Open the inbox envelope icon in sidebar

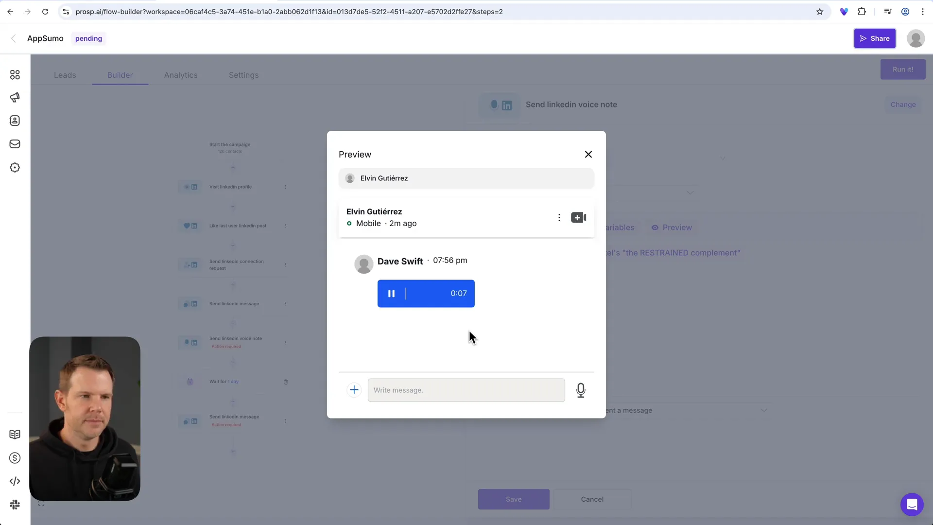15,144
